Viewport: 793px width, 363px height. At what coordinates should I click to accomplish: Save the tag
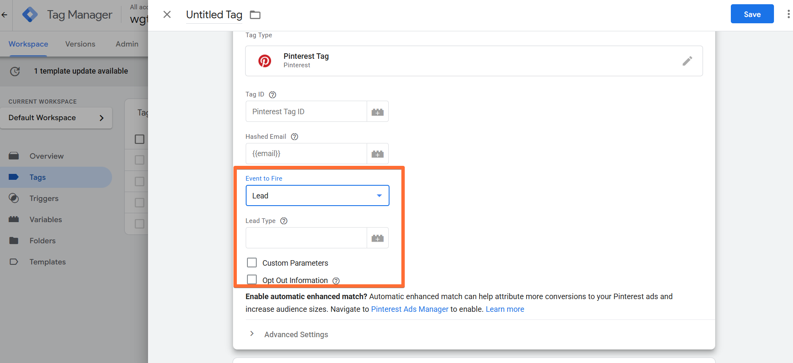click(x=752, y=14)
